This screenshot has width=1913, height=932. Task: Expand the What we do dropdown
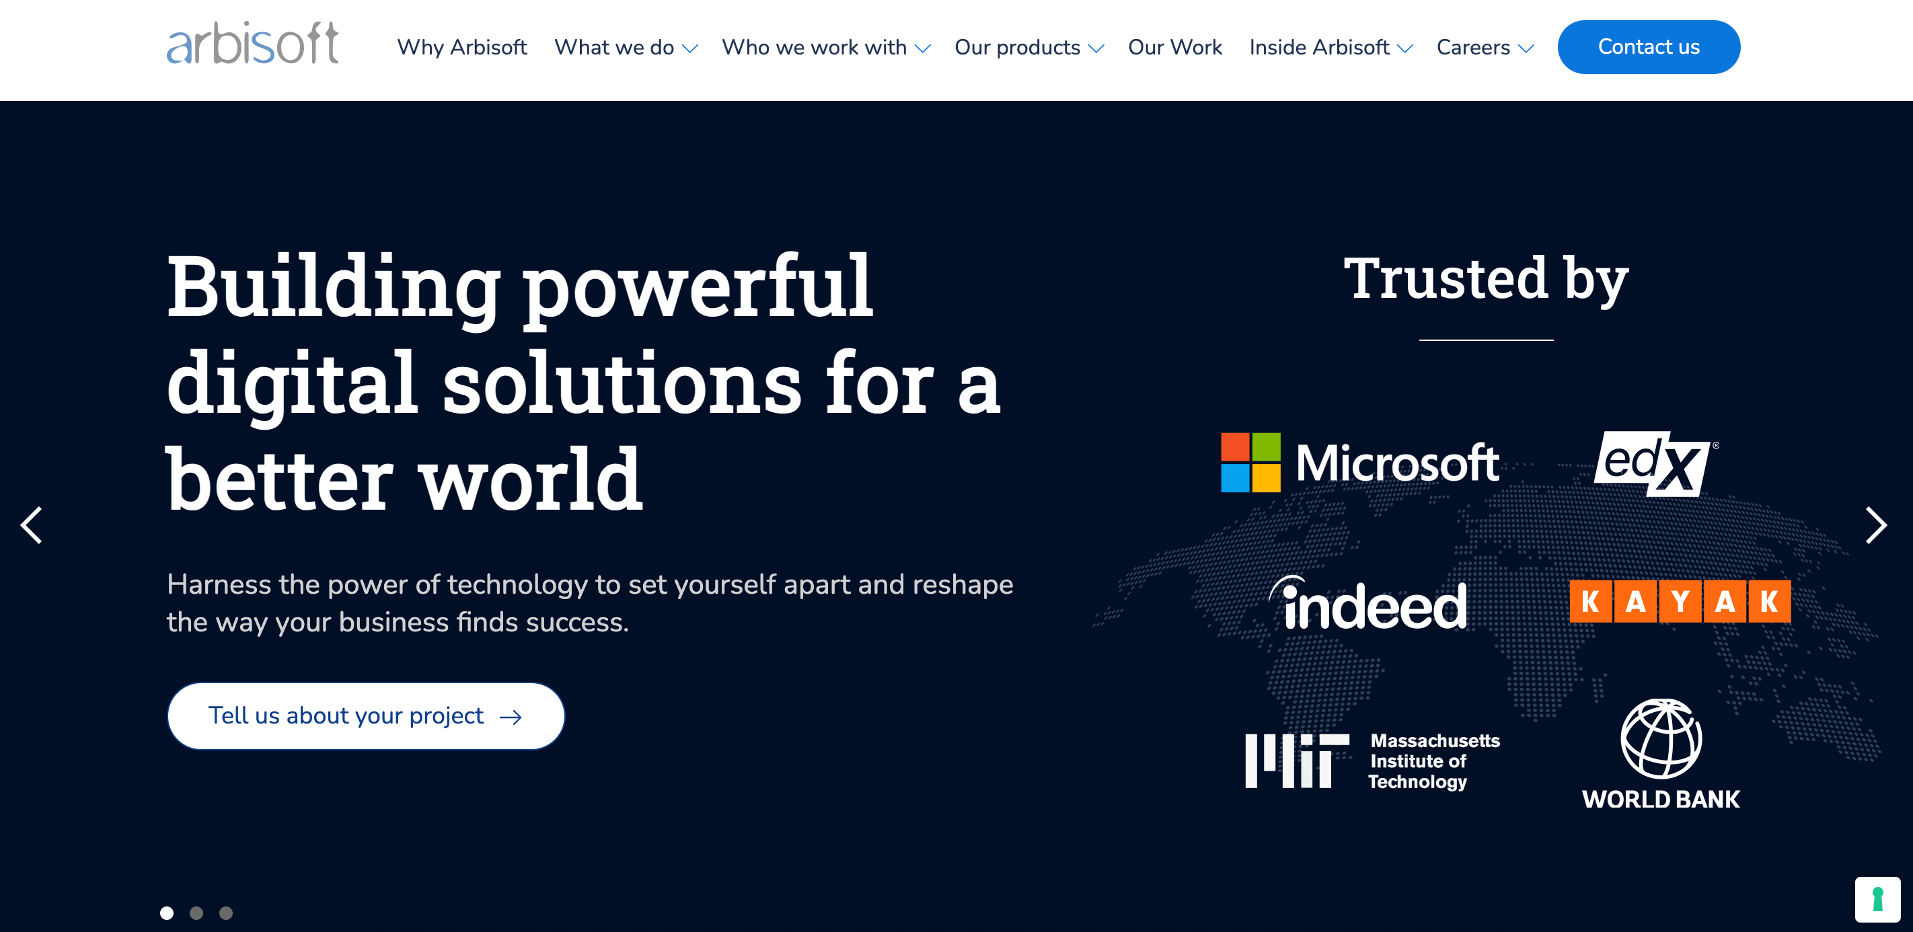click(625, 48)
